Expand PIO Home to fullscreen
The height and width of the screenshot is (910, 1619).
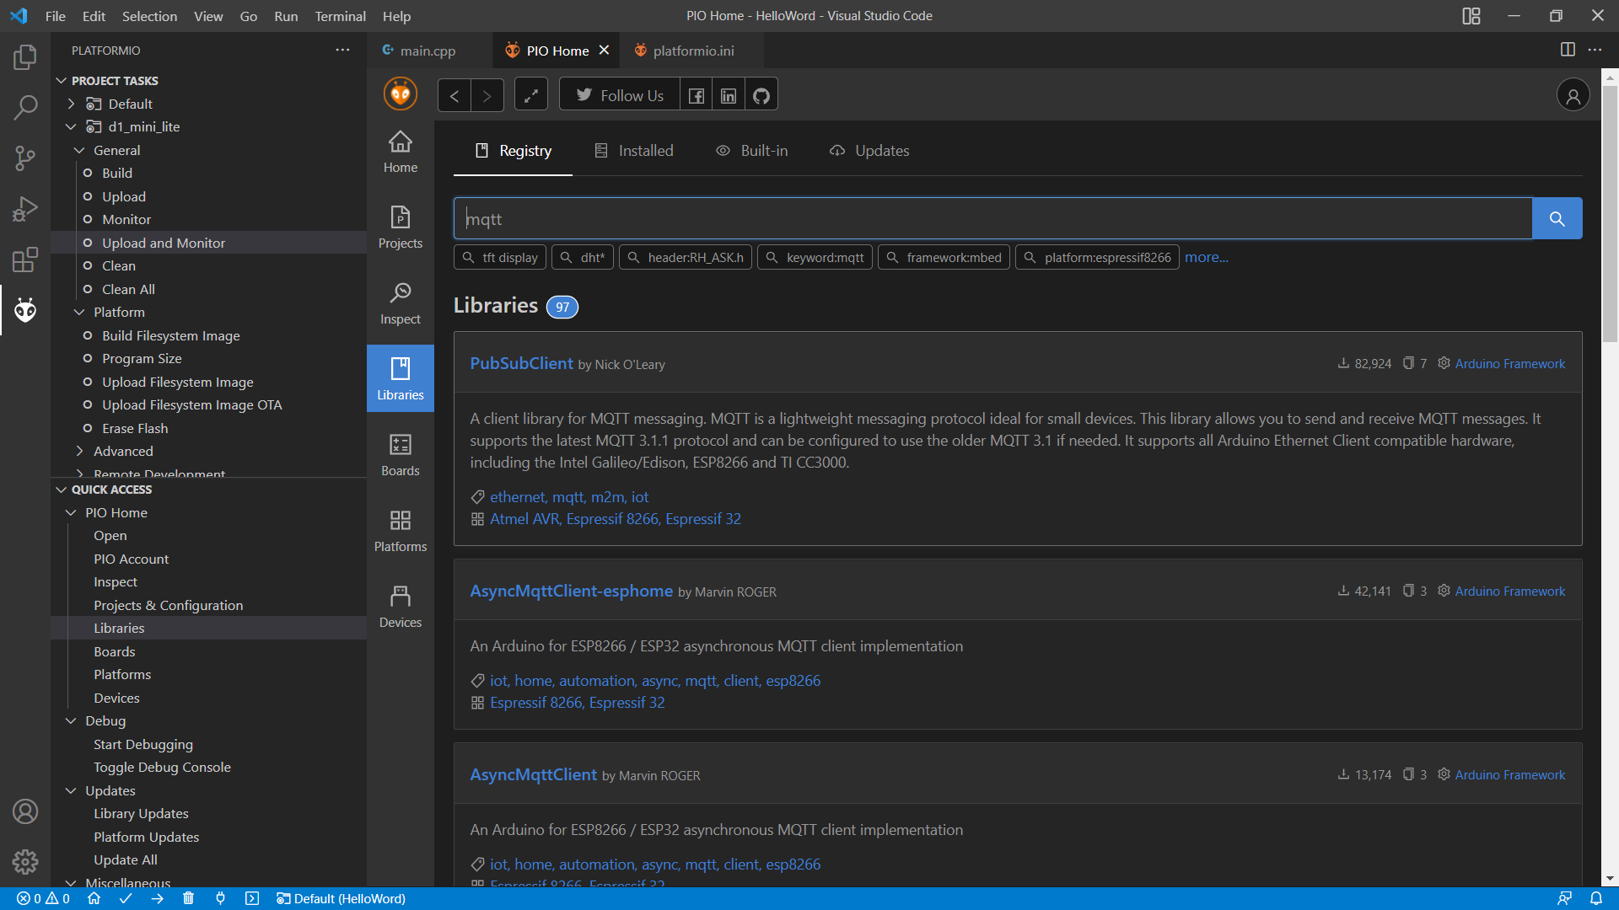tap(531, 95)
